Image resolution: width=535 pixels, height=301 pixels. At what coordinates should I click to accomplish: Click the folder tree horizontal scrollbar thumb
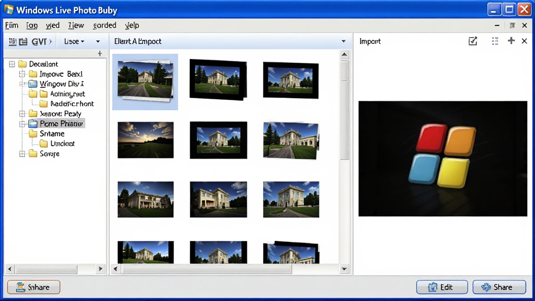click(x=46, y=269)
